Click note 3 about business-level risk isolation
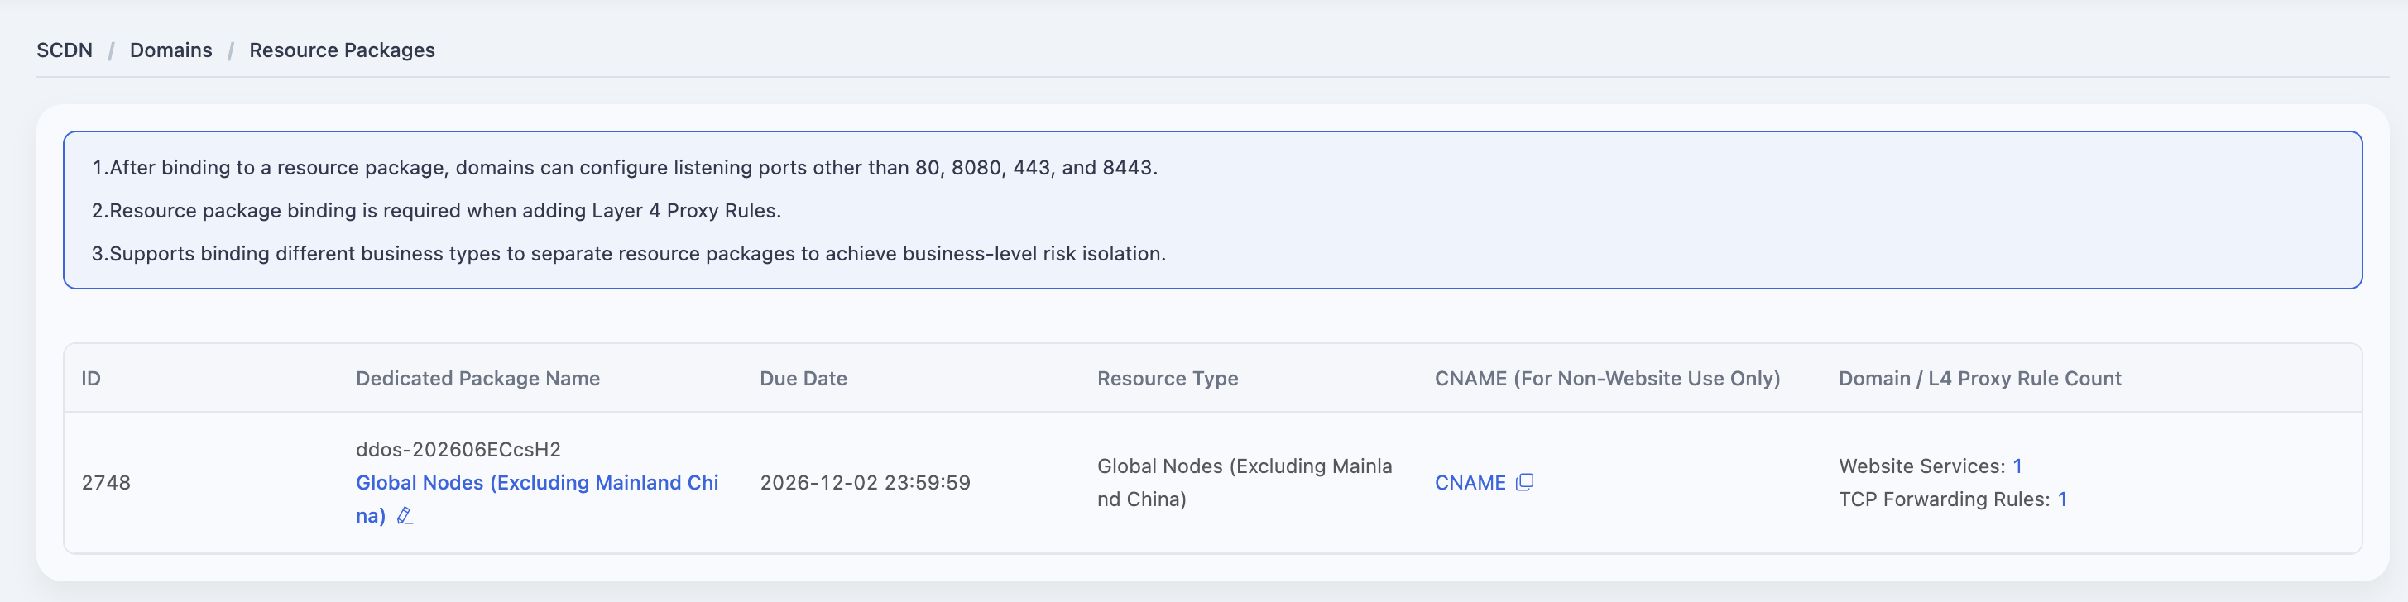This screenshot has width=2408, height=602. [629, 253]
